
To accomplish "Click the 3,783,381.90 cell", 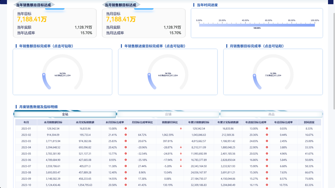I will coord(53,153).
